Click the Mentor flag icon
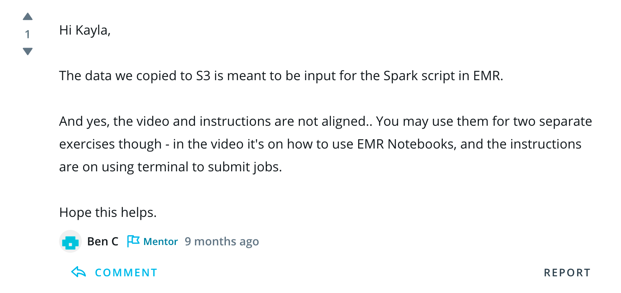 [133, 241]
